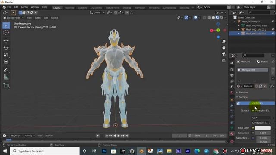This screenshot has height=155, width=276.
Task: Open the Material properties tab
Action: [232, 134]
